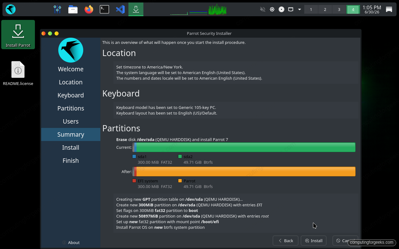The image size is (399, 249).
Task: Click the Back button
Action: click(286, 241)
